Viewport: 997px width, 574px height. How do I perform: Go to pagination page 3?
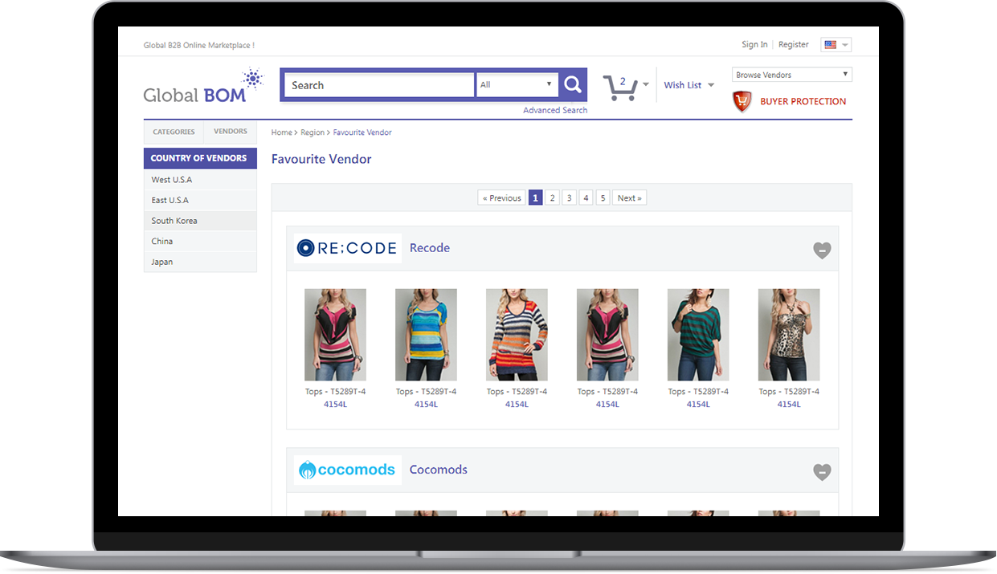click(x=570, y=198)
